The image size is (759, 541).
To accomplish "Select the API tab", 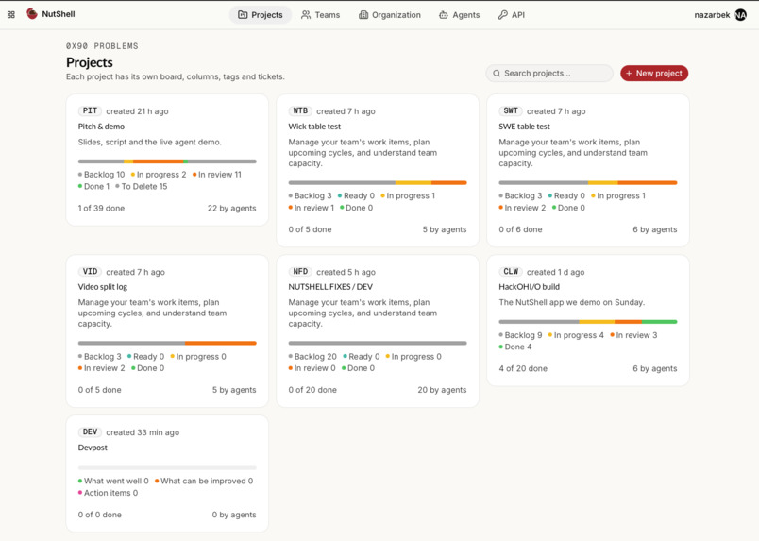I will 512,15.
